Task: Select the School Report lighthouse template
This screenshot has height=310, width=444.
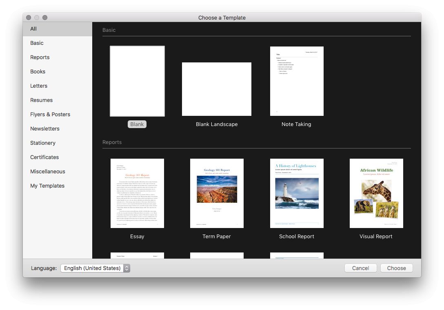Action: (297, 193)
